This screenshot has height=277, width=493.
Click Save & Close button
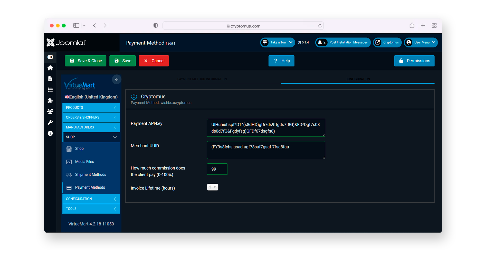86,61
